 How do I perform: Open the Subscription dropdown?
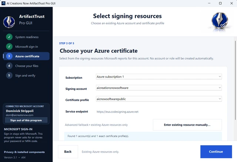coord(159,77)
